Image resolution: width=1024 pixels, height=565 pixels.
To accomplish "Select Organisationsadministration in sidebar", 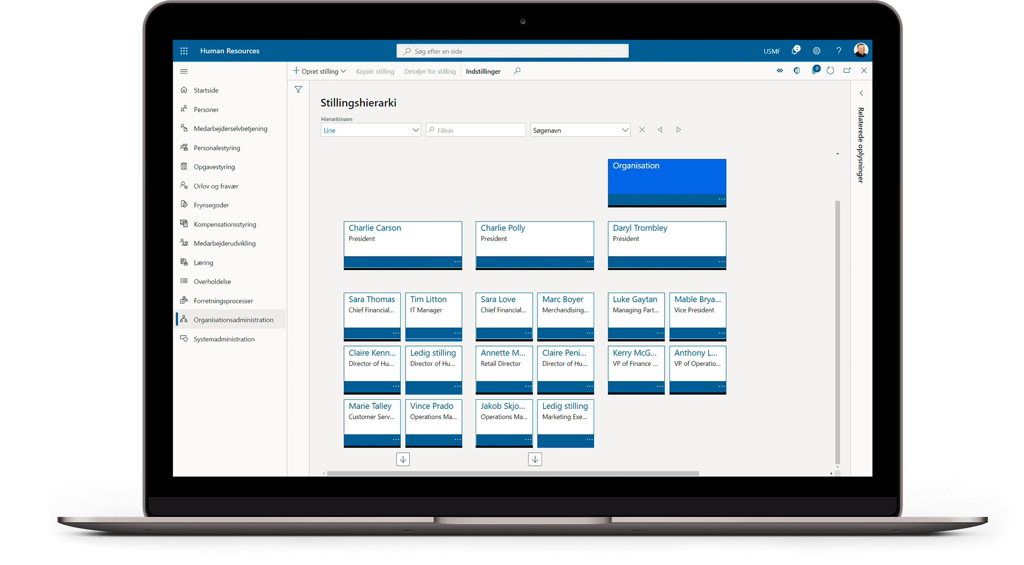I will point(233,320).
